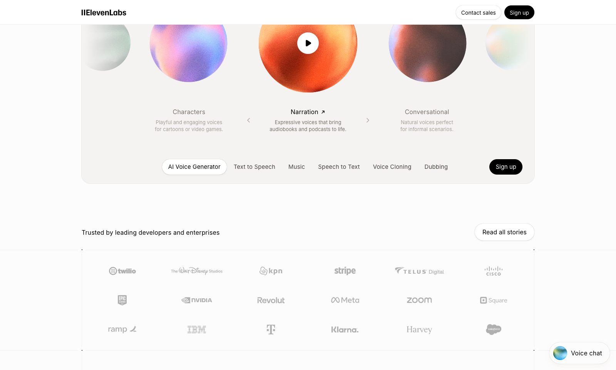This screenshot has height=370, width=616.
Task: Select the Conversational voice label
Action: (427, 112)
